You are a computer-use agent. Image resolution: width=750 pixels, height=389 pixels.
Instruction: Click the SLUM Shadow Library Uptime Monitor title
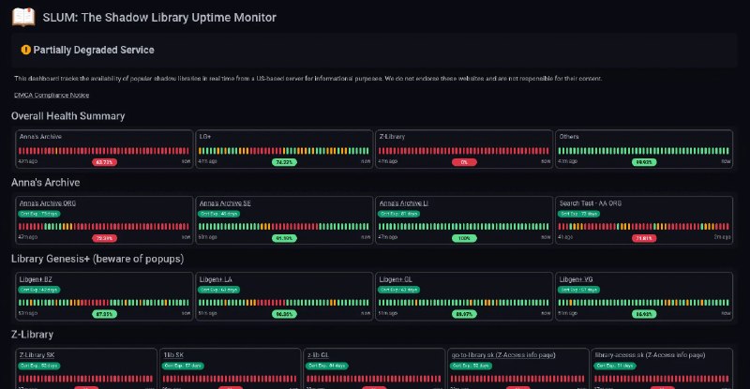tap(159, 17)
